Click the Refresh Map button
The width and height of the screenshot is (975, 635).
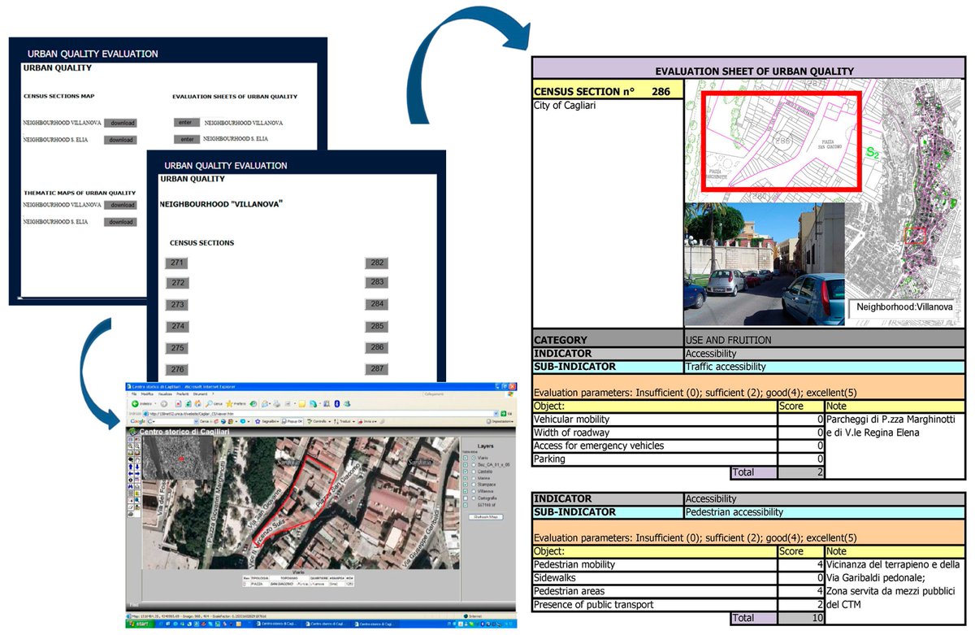(486, 517)
